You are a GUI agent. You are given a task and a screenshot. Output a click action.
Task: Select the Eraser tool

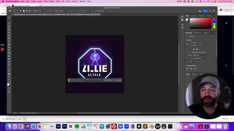(9, 50)
